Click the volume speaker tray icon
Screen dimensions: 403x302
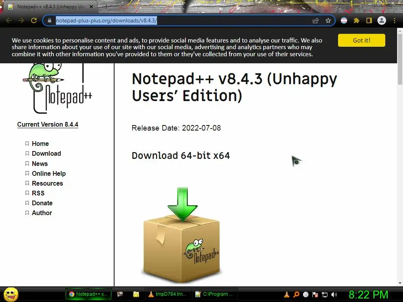[x=334, y=295]
